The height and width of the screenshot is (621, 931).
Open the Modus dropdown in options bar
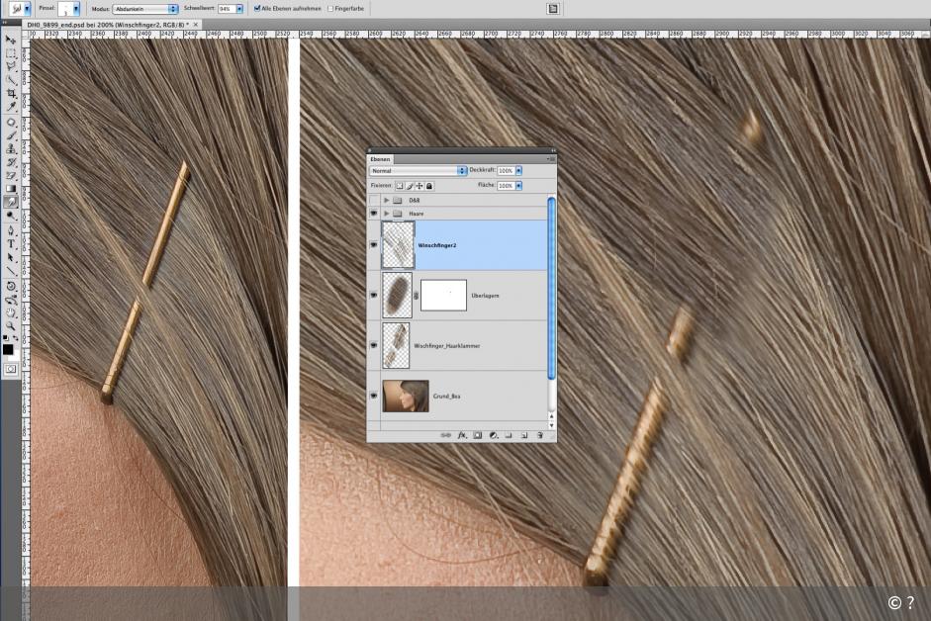145,8
